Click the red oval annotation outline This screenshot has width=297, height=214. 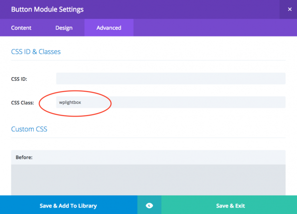pos(111,102)
